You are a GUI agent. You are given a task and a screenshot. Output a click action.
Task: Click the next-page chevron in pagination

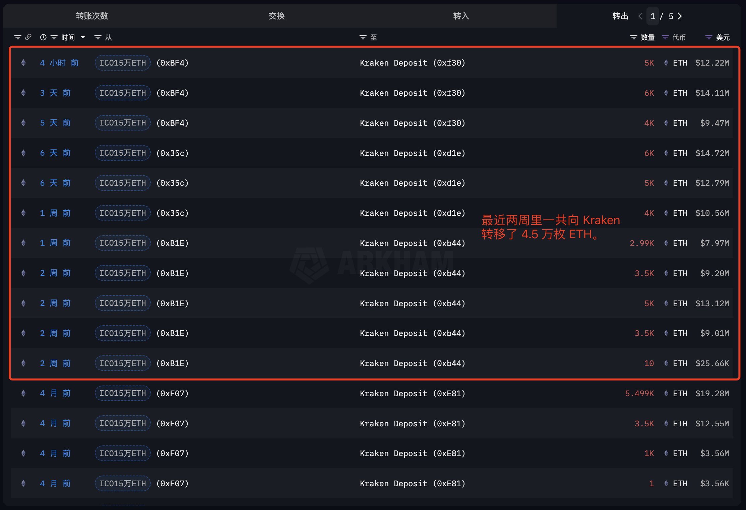click(679, 16)
